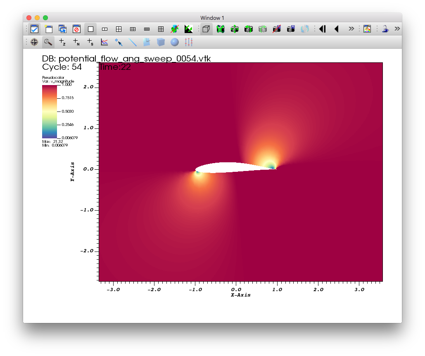Screen dimensions: 425x356
Task: Click the white airfoil shape in plot
Action: 228,168
